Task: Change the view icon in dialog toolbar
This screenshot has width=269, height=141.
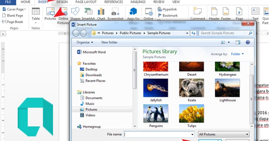Action: [223, 42]
